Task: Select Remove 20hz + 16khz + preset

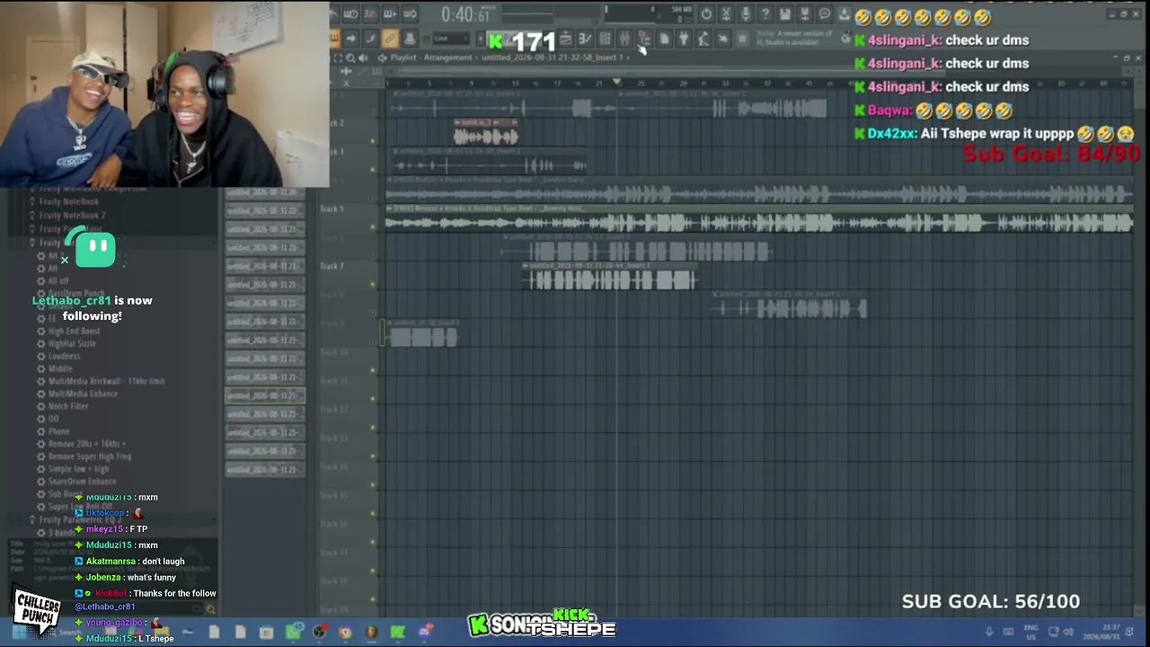Action: coord(86,444)
